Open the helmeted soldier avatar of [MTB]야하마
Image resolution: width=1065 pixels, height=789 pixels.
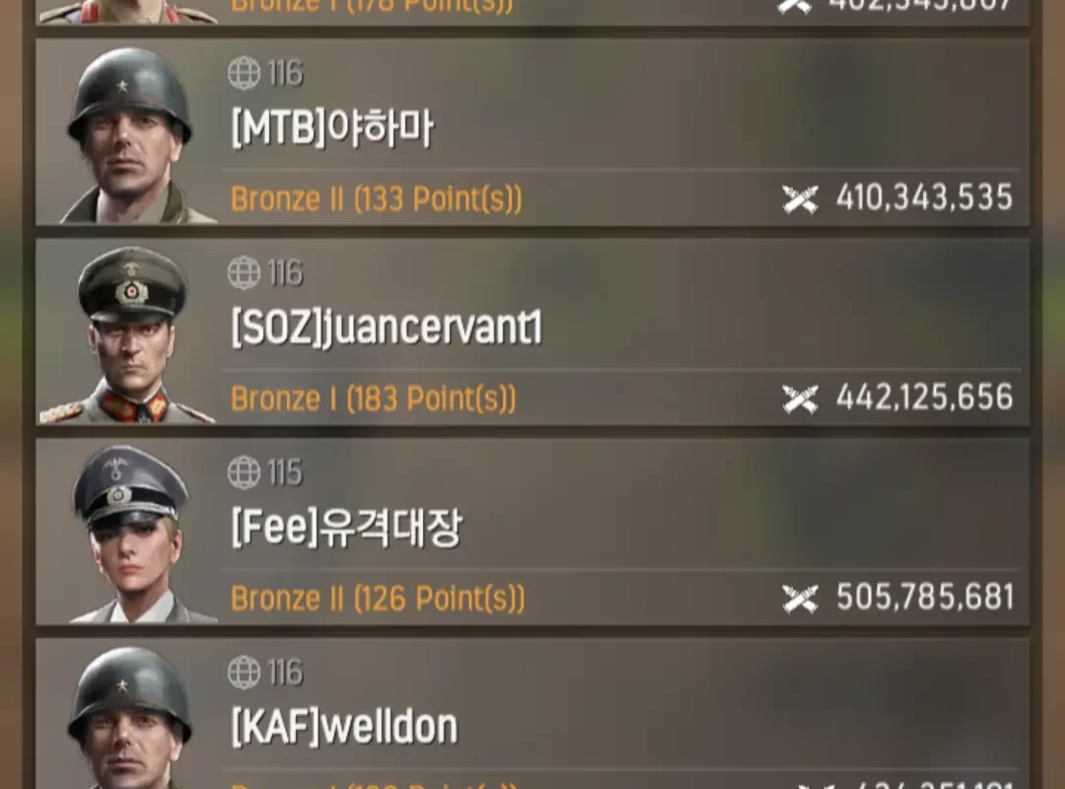129,134
